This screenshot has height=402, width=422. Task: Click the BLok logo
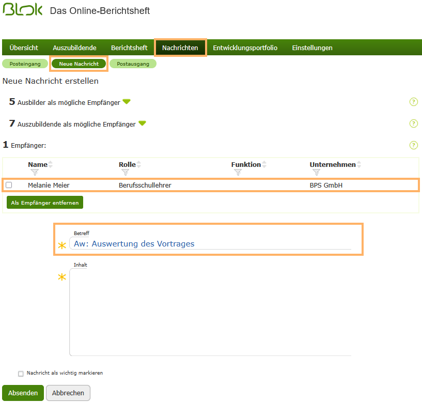coord(23,10)
